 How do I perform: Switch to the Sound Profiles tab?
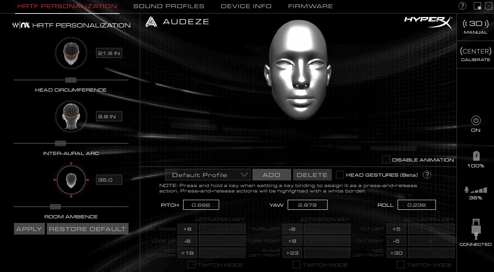(x=169, y=6)
